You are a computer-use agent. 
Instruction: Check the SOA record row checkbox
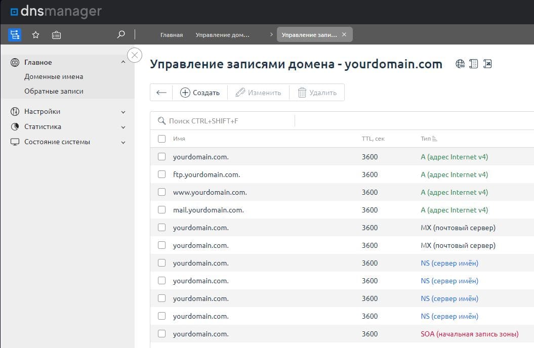162,333
